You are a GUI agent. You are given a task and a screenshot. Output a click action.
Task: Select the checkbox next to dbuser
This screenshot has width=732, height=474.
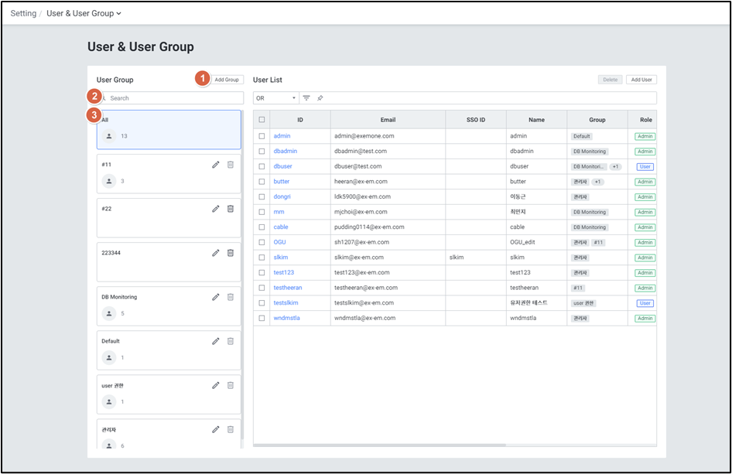(262, 166)
